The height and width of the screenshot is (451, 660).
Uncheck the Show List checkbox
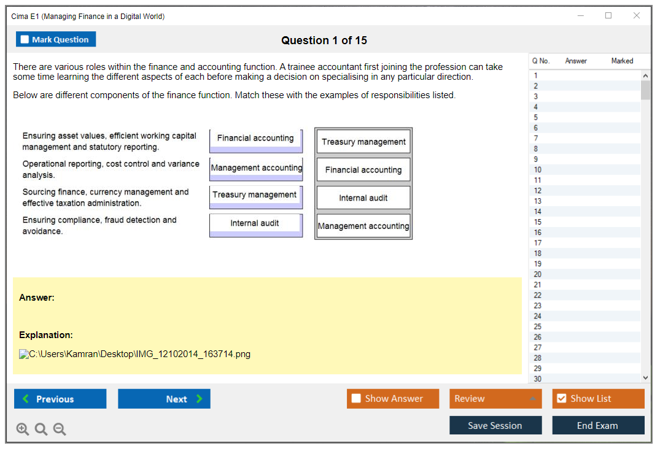point(561,399)
